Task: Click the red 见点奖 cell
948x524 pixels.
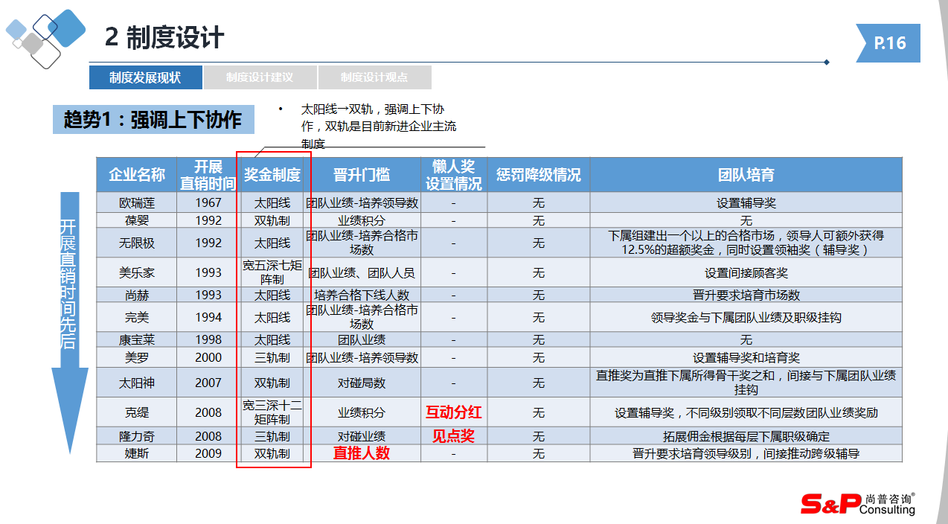Action: click(x=454, y=436)
